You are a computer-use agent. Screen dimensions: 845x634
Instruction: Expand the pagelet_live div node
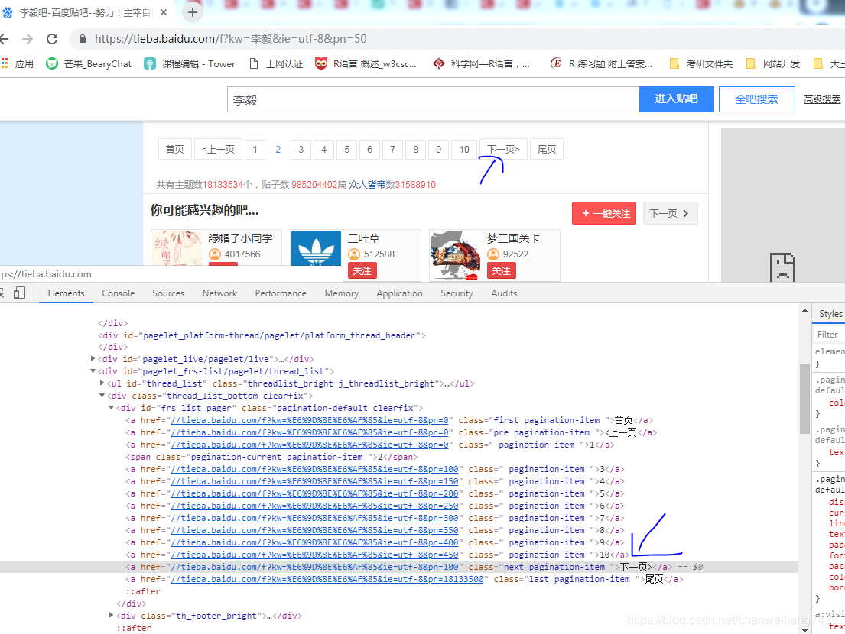[x=93, y=358]
